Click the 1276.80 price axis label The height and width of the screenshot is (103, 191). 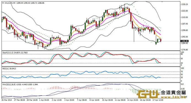[x=184, y=50]
